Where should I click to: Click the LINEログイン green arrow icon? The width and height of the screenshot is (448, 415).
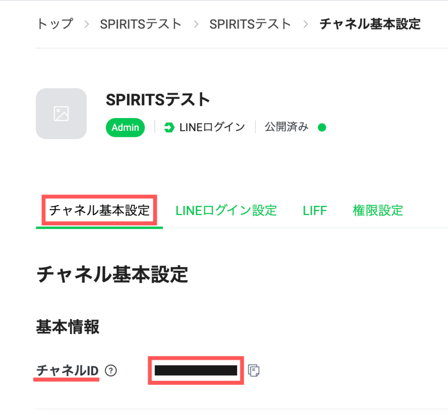coord(169,128)
